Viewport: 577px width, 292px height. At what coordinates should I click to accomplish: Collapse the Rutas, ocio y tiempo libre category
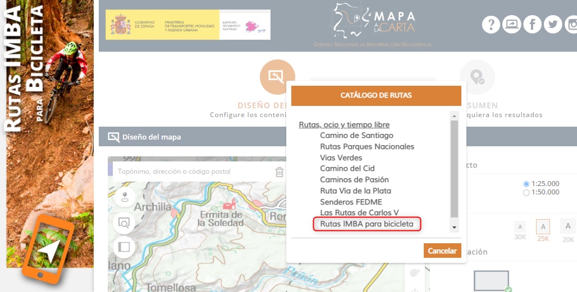coord(344,124)
